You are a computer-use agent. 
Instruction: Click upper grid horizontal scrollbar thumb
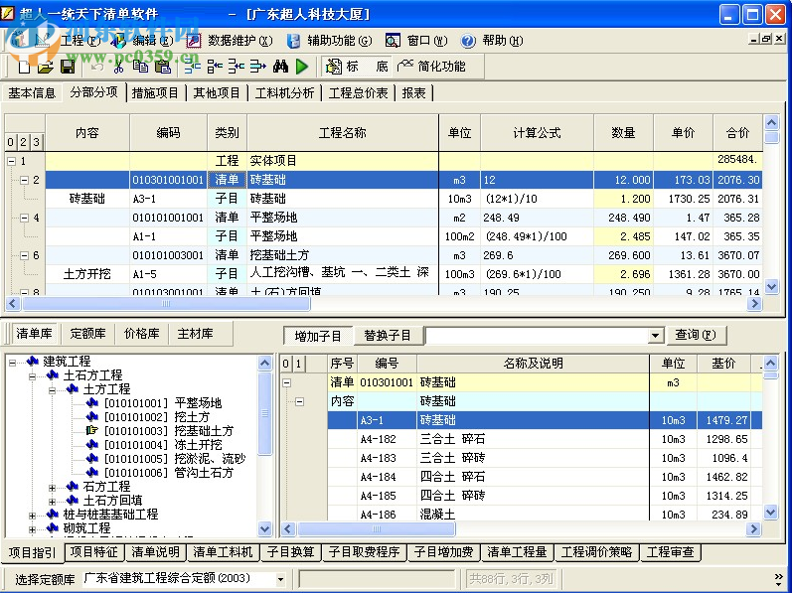coord(166,303)
